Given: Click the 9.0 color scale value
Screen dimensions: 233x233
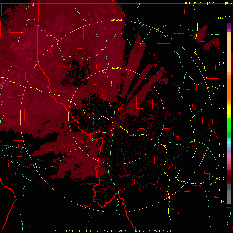Looking at the screenshot, I should pyautogui.click(x=221, y=41).
